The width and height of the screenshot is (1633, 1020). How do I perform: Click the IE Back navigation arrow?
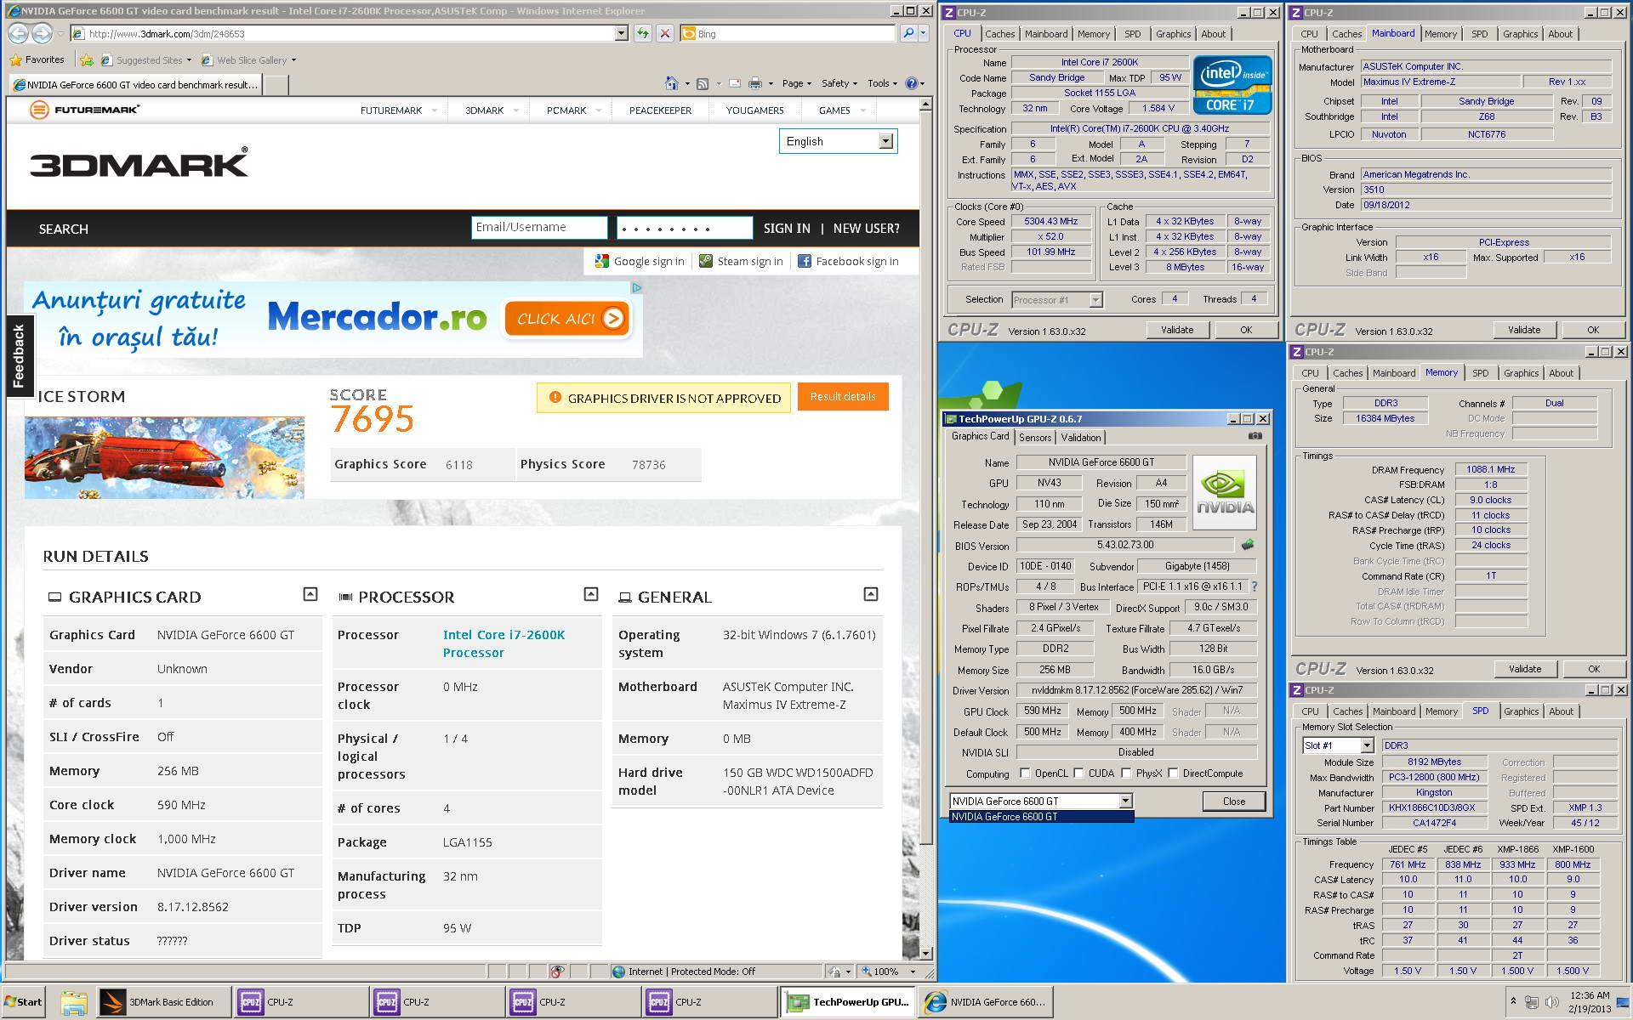click(19, 33)
